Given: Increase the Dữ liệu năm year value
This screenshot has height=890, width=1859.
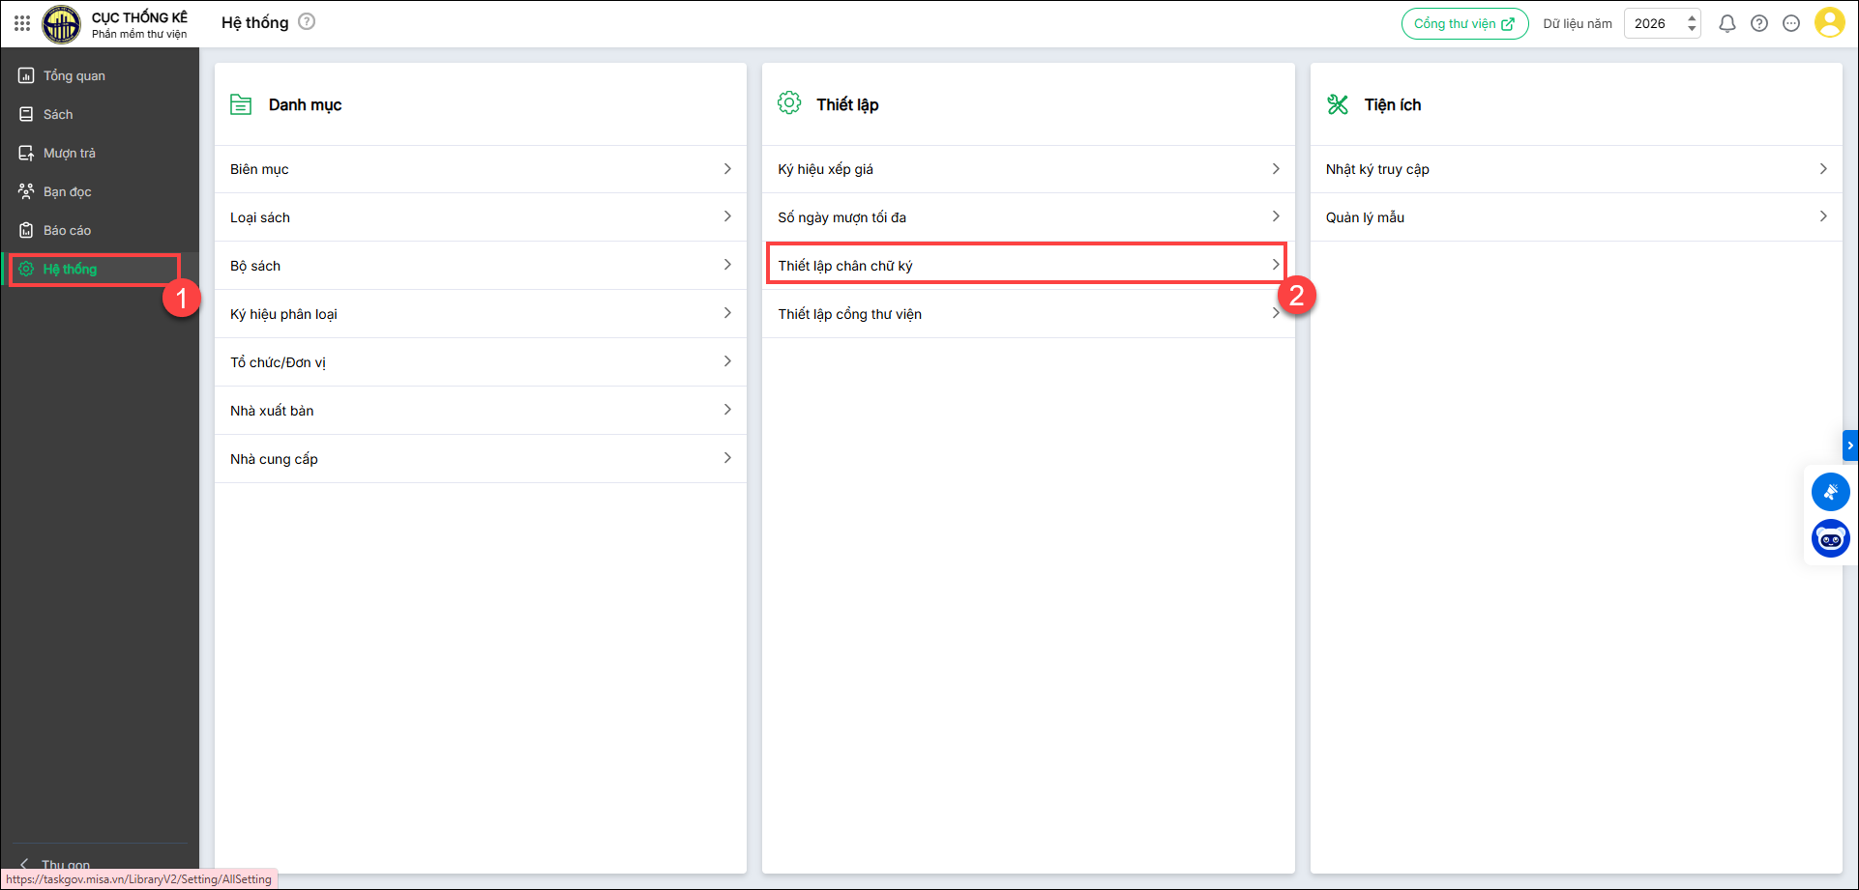Looking at the screenshot, I should (x=1692, y=17).
